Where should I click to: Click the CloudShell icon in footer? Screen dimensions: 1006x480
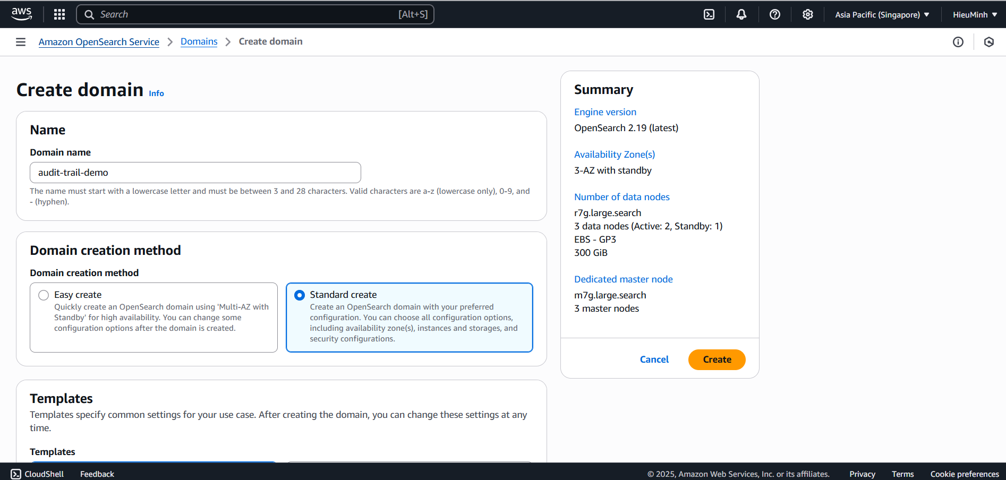coord(16,474)
